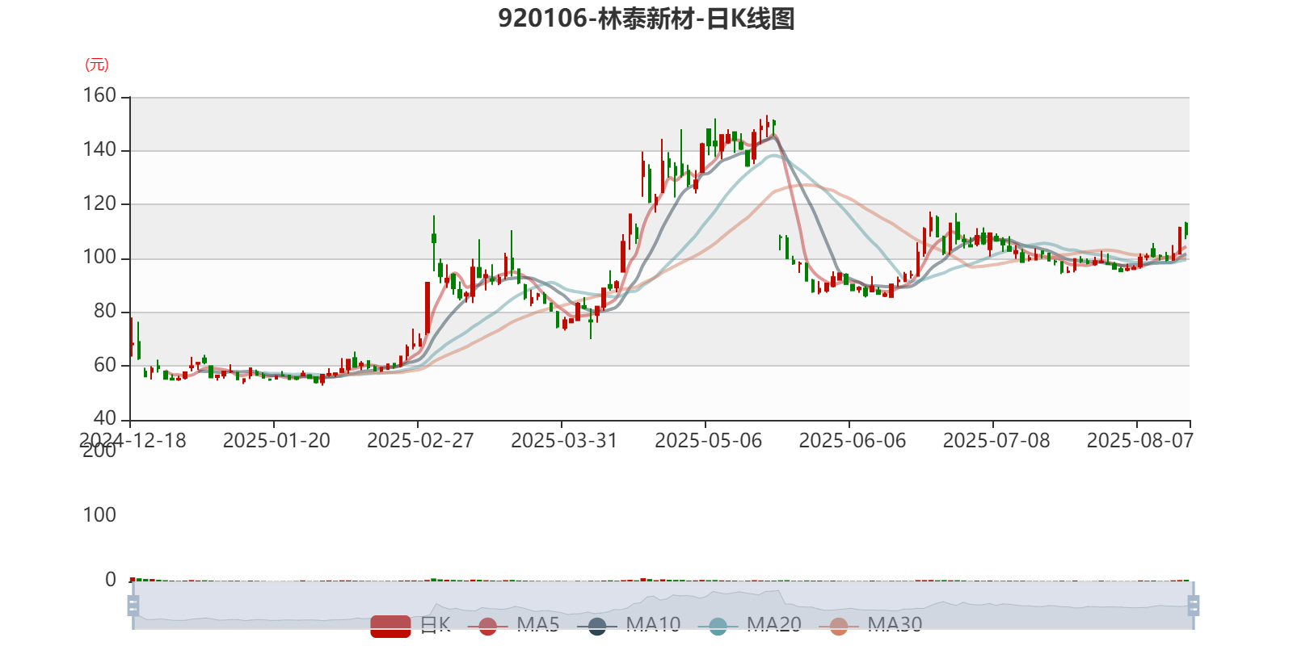Click the 80 price axis label
1293x646 pixels.
click(105, 311)
